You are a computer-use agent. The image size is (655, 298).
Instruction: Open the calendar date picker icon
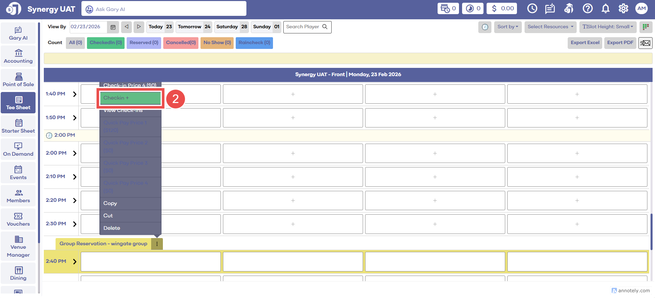coord(113,27)
